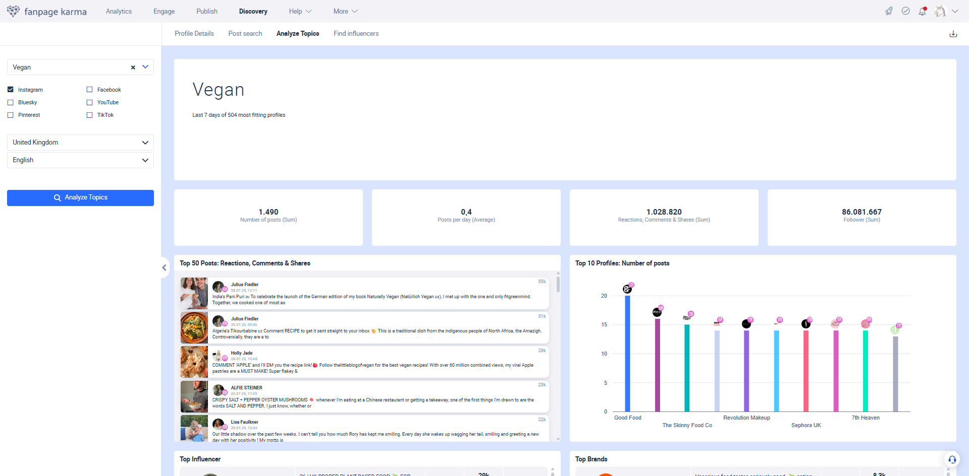This screenshot has height=476, width=969.
Task: Open the Apple pastries post thumbnail
Action: [194, 362]
